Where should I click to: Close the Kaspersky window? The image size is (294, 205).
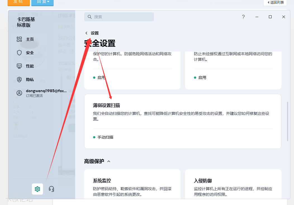[x=284, y=17]
